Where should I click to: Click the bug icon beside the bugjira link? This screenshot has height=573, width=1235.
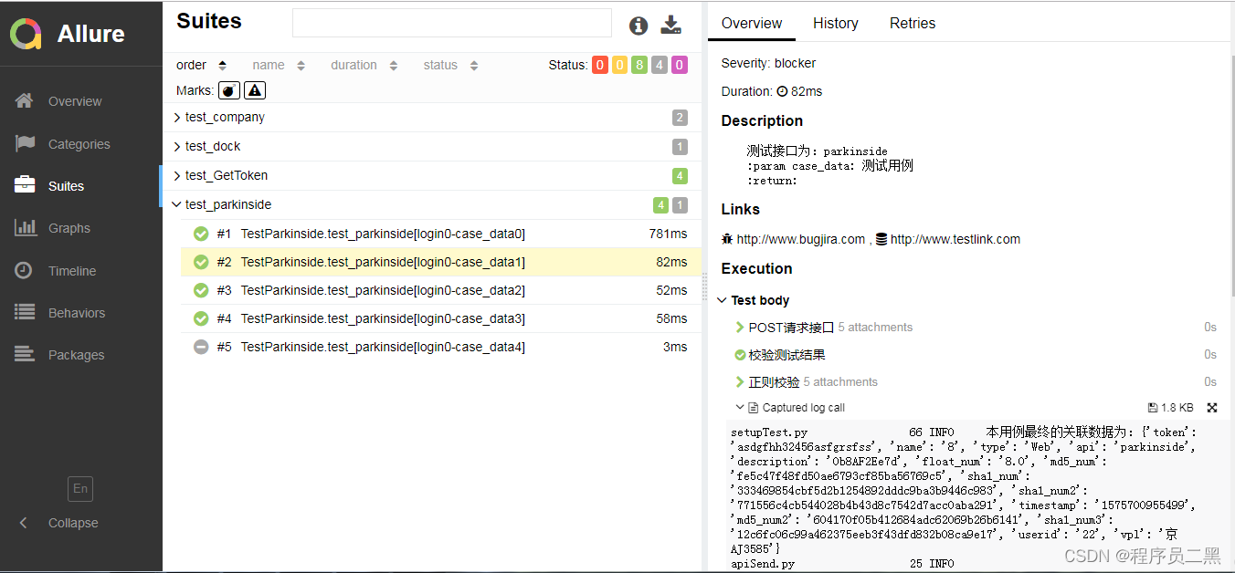pos(727,239)
